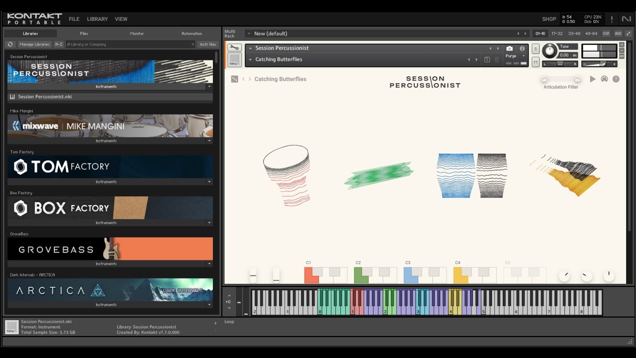Toggle A-Z library sorting

point(59,44)
